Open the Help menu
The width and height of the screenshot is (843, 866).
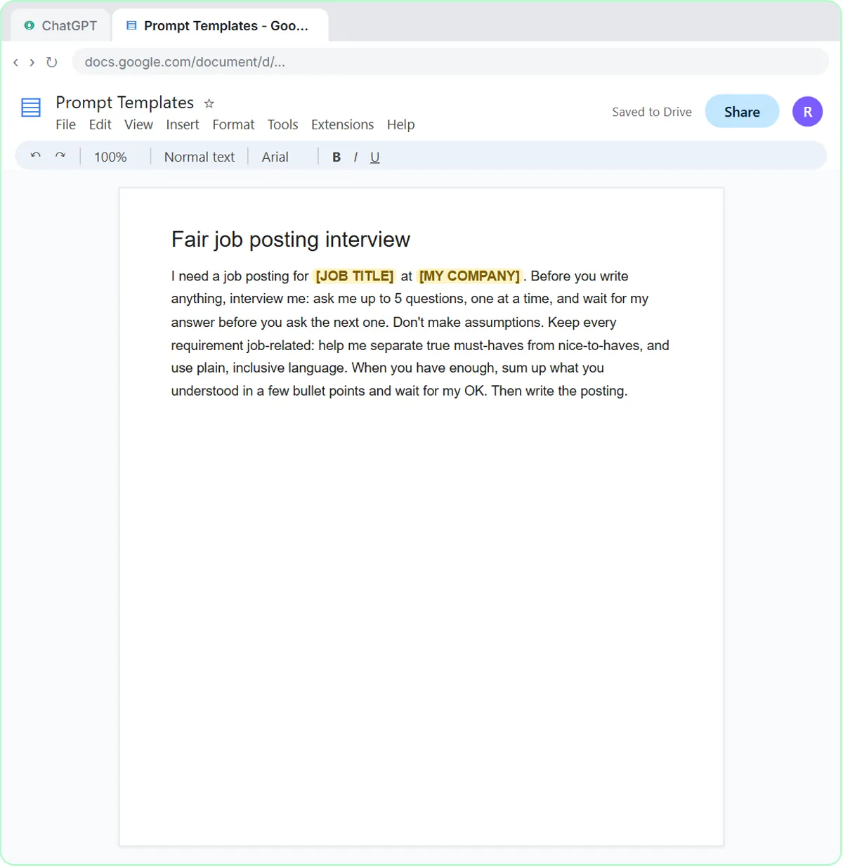[400, 124]
